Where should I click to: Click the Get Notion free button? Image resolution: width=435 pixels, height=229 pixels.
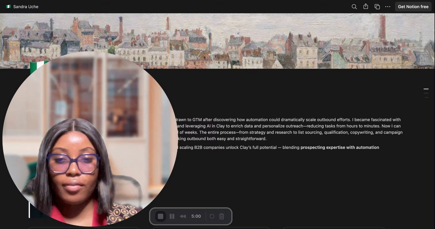click(413, 7)
